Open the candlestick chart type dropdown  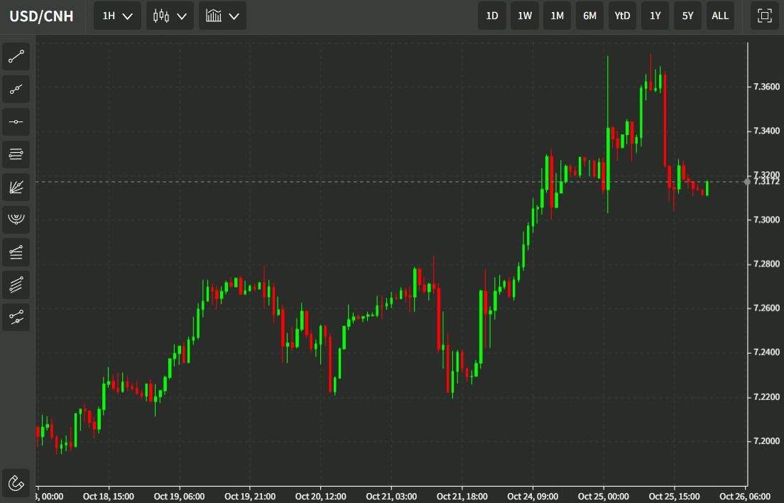tap(170, 16)
